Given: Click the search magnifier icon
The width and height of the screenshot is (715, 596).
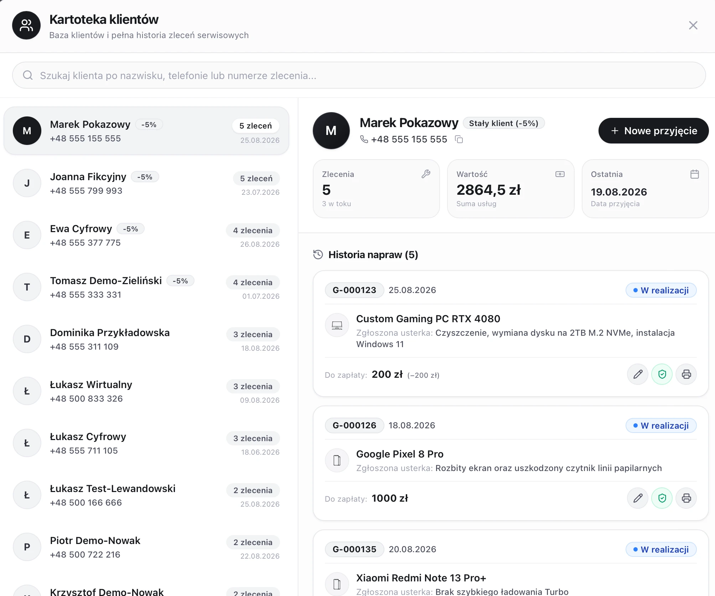Looking at the screenshot, I should [x=28, y=75].
